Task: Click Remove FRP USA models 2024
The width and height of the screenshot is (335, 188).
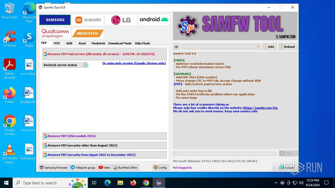Action: tap(104, 136)
